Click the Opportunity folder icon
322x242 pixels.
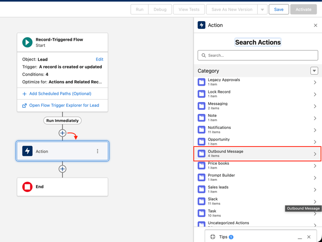[x=201, y=141]
